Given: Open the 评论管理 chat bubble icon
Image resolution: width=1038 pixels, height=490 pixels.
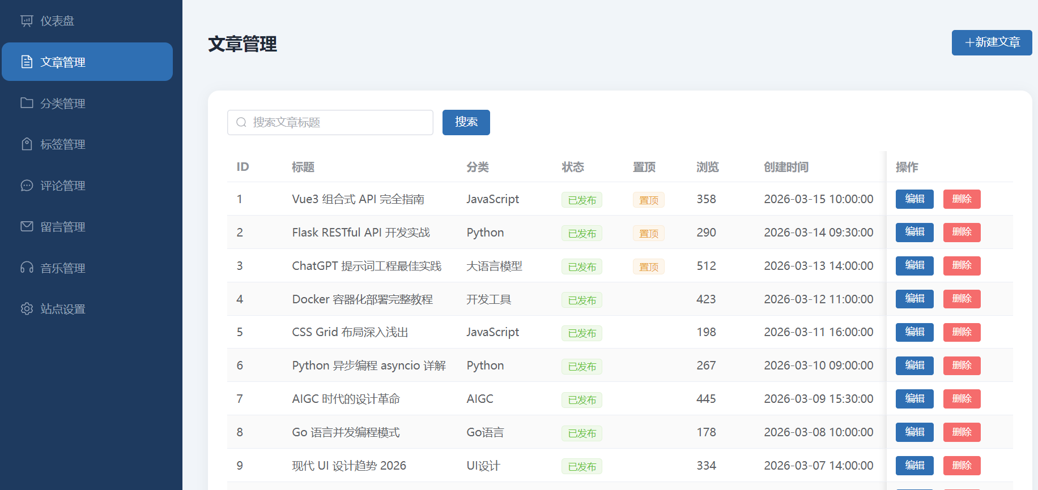Looking at the screenshot, I should click(27, 186).
